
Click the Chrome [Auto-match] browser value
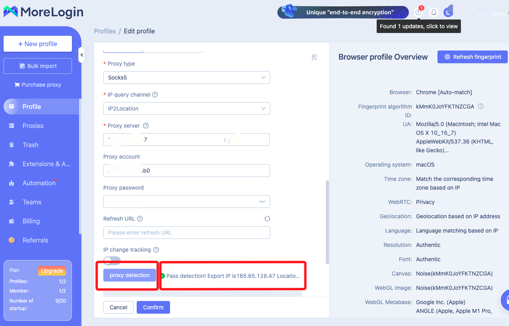point(444,92)
